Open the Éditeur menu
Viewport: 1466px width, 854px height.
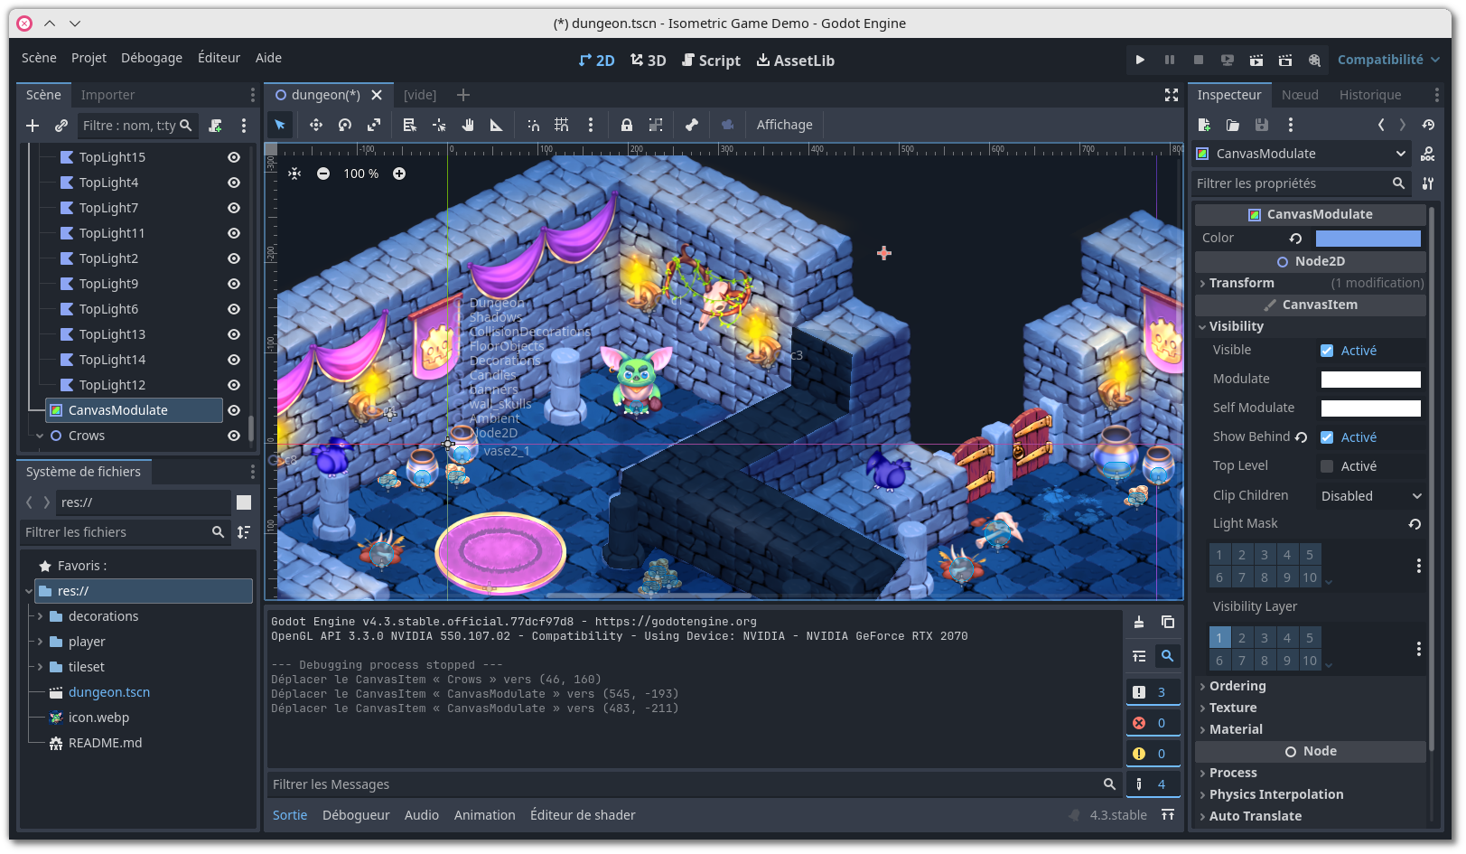click(219, 58)
